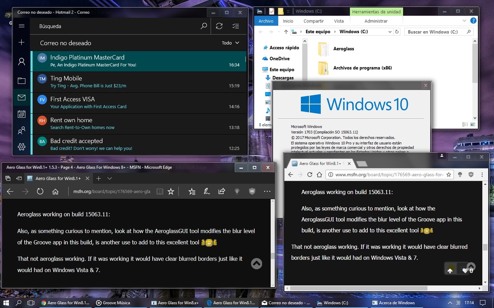Image resolution: width=494 pixels, height=308 pixels.
Task: Open the Explorer address bar history dropdown
Action: [390, 32]
